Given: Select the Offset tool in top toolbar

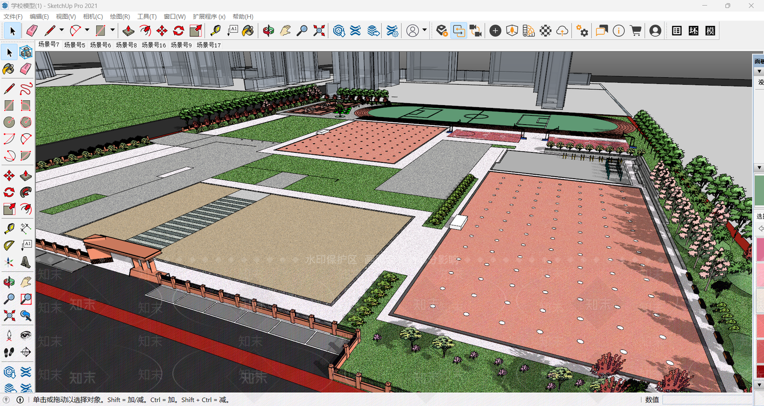Looking at the screenshot, I should [145, 31].
